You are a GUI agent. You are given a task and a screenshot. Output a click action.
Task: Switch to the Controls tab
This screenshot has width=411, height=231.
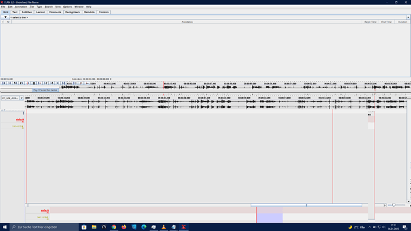pos(104,12)
